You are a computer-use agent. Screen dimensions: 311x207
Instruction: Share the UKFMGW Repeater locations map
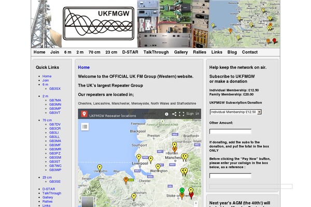coord(174,114)
